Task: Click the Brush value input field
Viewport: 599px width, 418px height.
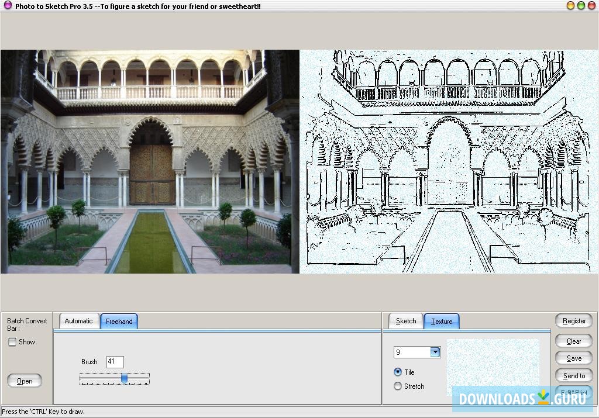Action: [x=115, y=362]
